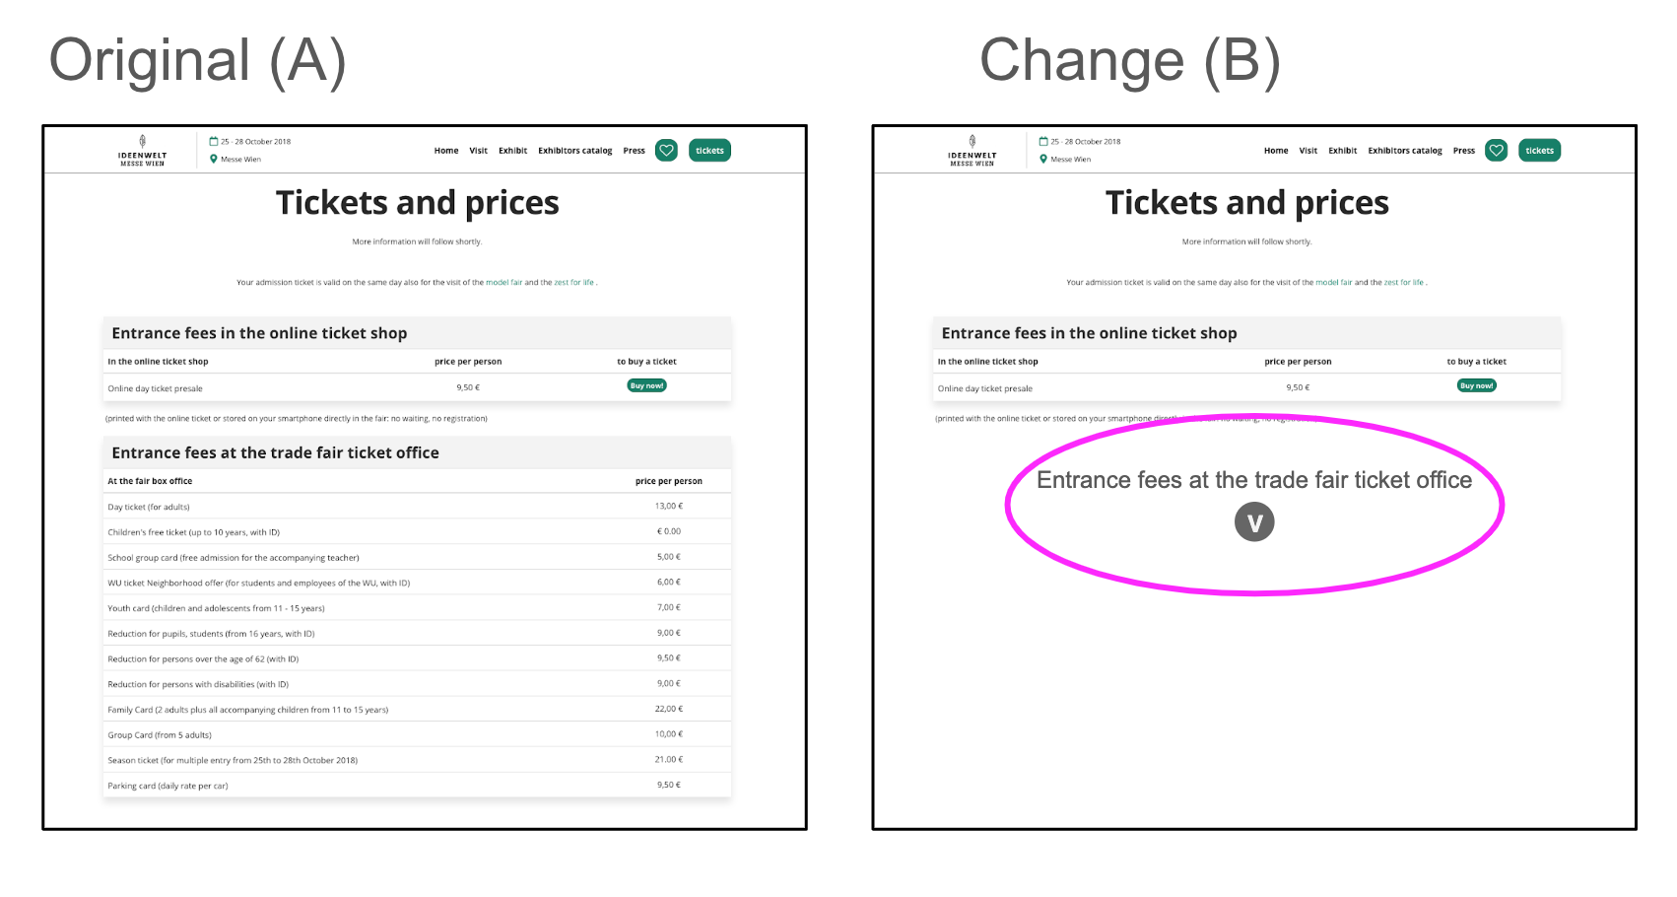Click the Ideenwelt logo in Original (A)

point(143,151)
